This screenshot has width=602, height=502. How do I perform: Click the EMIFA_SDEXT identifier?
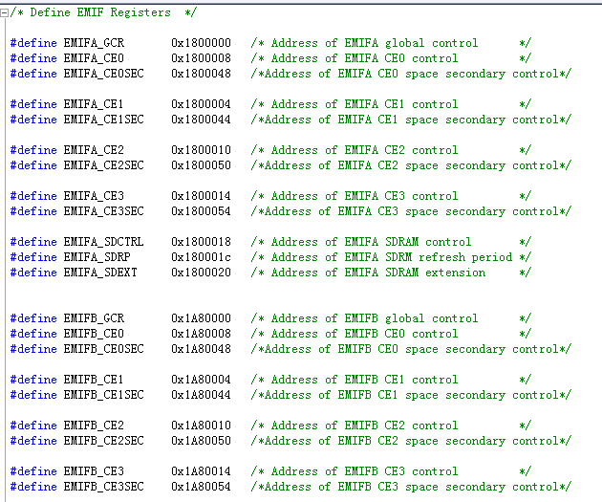(100, 273)
